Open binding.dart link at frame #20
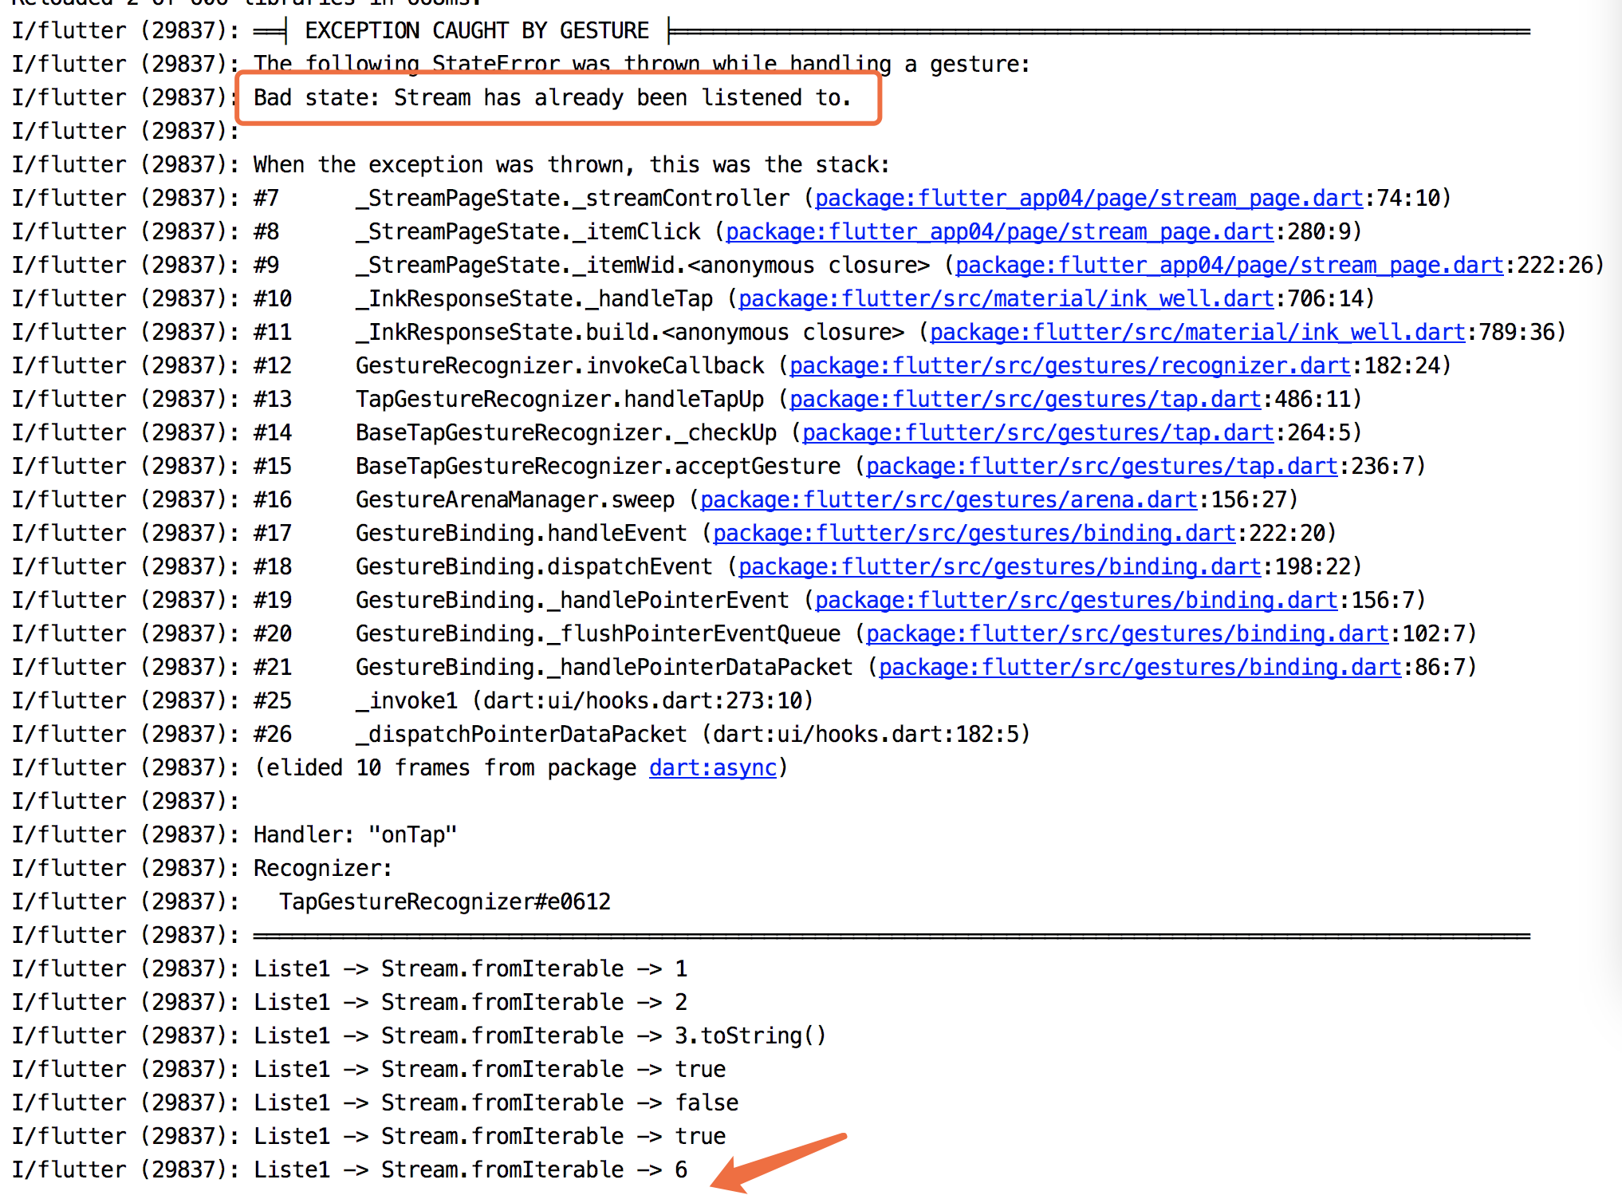 pyautogui.click(x=1127, y=633)
